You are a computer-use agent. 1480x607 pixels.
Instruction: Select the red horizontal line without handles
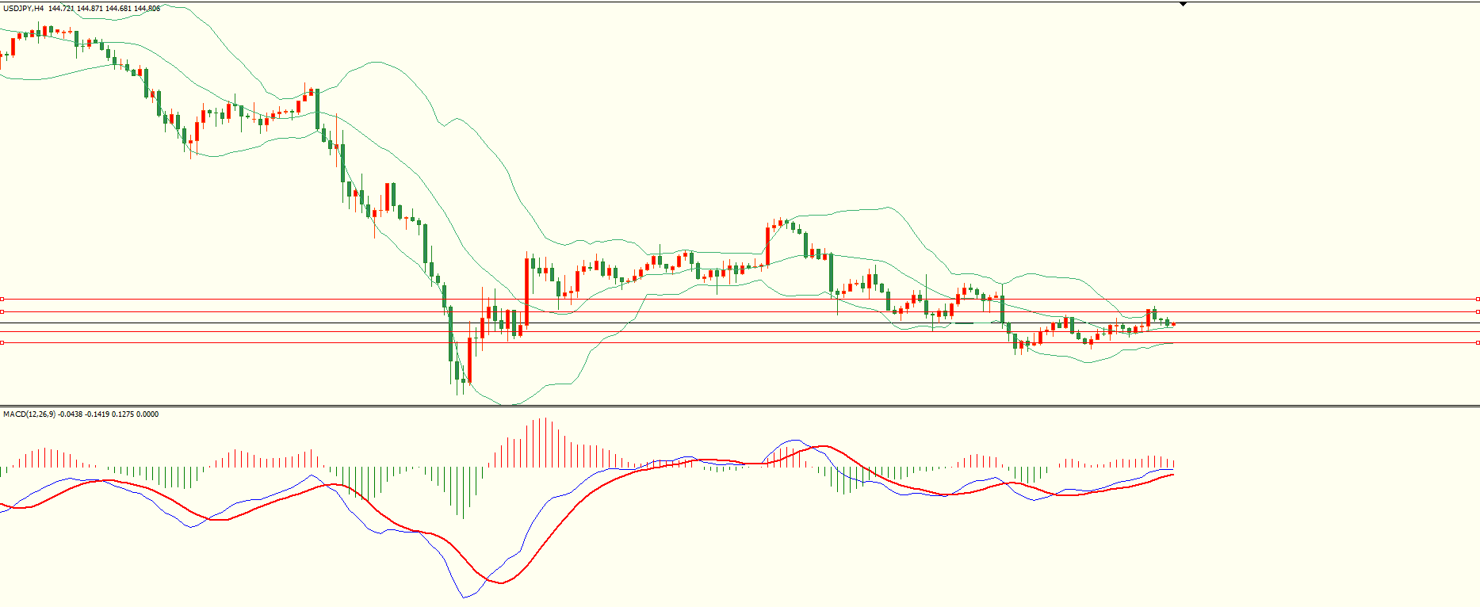pyautogui.click(x=713, y=332)
